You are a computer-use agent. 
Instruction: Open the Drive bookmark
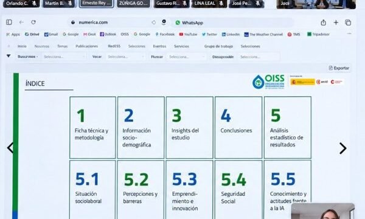(x=32, y=34)
